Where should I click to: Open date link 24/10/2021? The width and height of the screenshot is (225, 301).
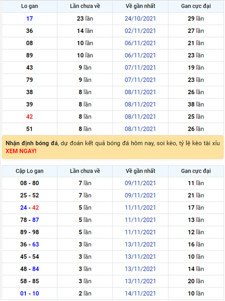coord(140,19)
